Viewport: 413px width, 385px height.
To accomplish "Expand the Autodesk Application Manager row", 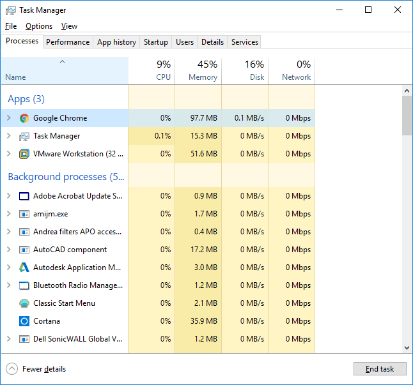I will [9, 267].
